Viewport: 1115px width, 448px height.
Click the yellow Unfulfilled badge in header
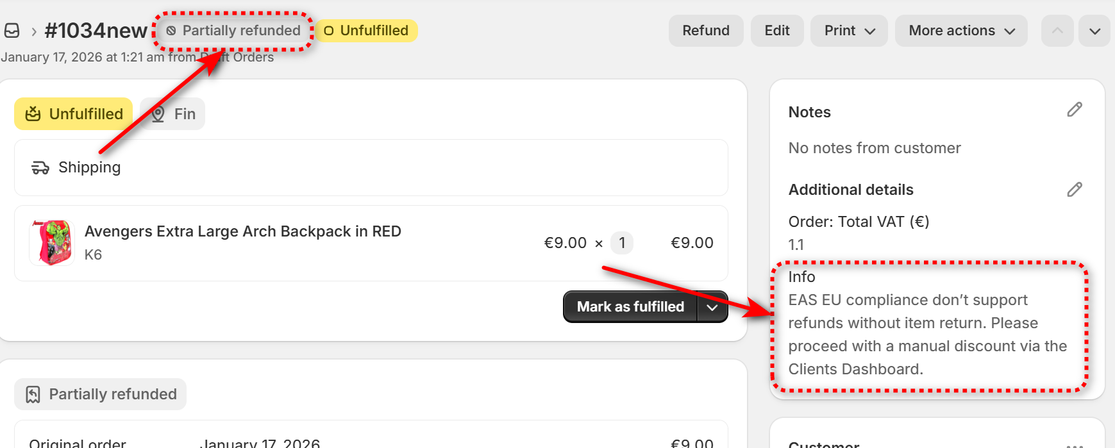366,31
